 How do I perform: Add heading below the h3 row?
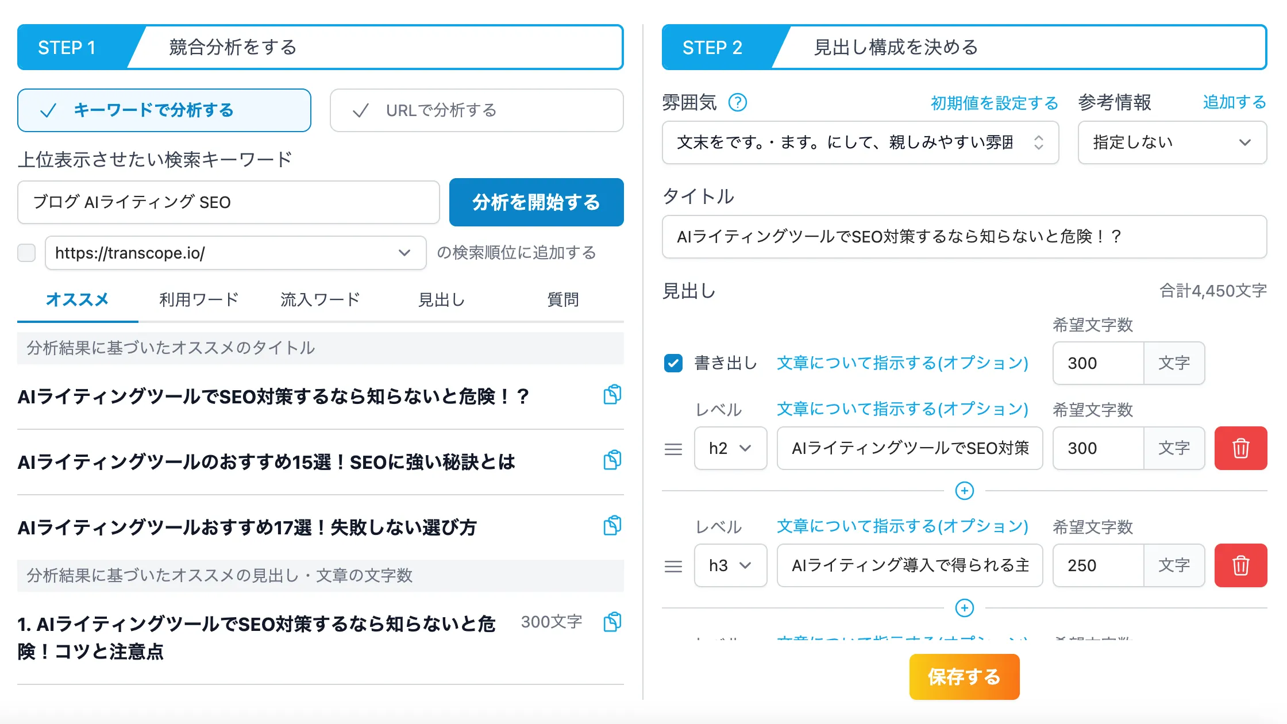click(964, 608)
